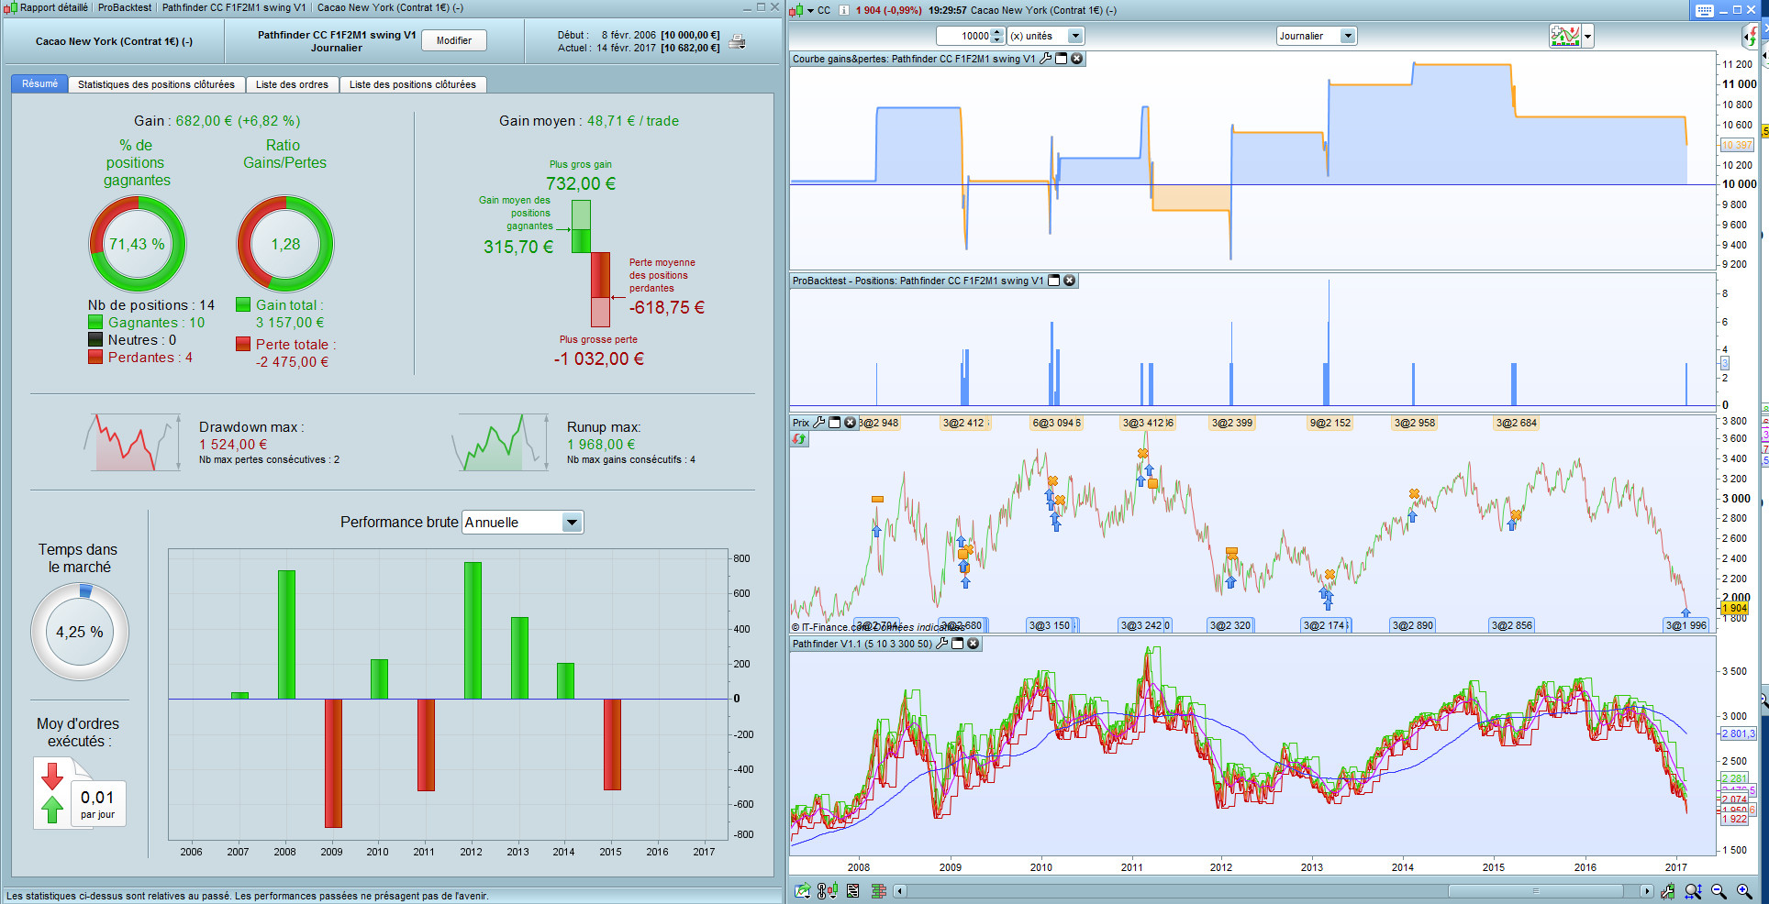Maximize the Prix chart panel
The image size is (1769, 904).
click(x=835, y=423)
